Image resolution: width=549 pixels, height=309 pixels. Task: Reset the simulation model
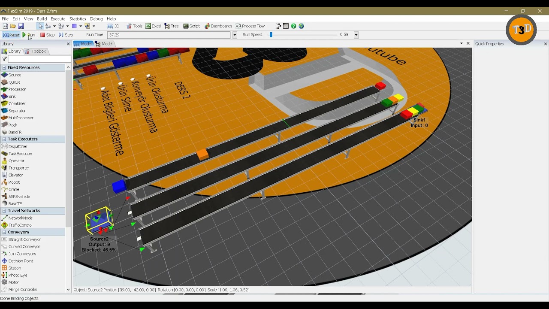11,35
